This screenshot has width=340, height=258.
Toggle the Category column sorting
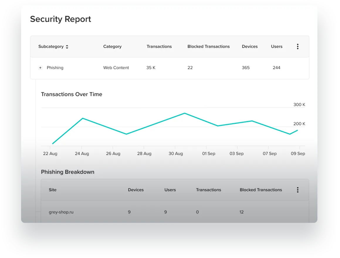tap(112, 46)
